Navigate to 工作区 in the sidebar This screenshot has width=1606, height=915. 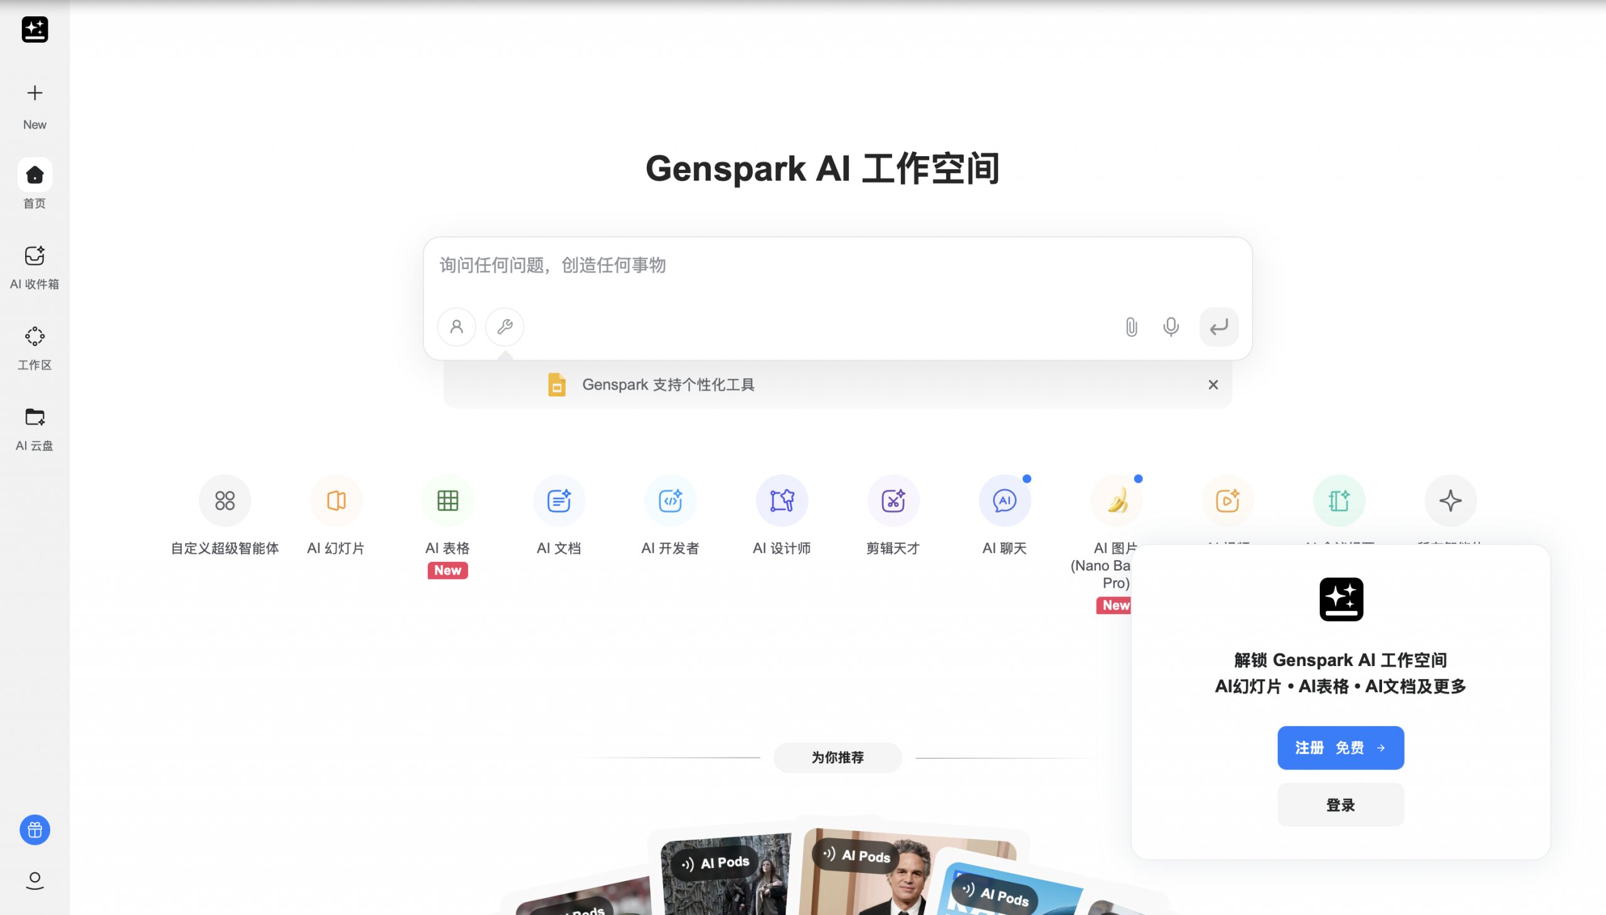[x=35, y=346]
